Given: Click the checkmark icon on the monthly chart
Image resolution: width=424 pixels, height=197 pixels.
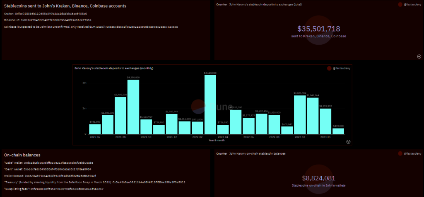Looking at the screenshot, I should (x=348, y=141).
